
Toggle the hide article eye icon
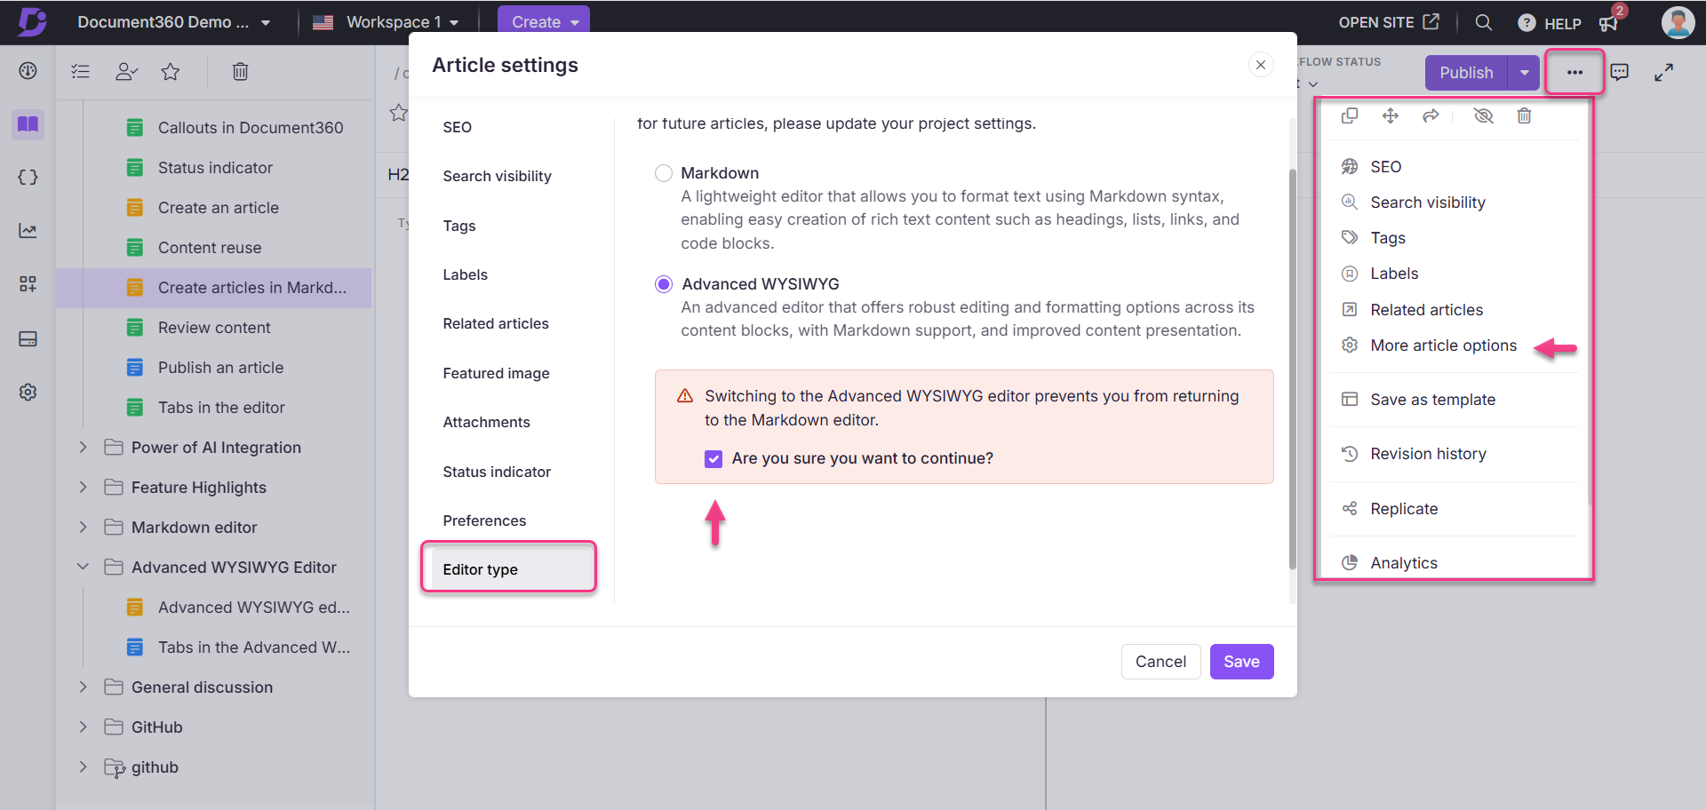[x=1484, y=115]
